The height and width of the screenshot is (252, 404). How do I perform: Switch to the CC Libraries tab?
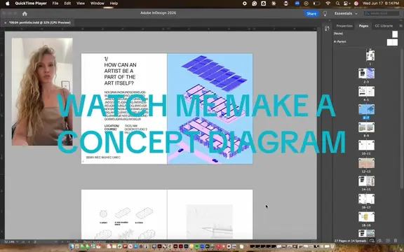384,26
